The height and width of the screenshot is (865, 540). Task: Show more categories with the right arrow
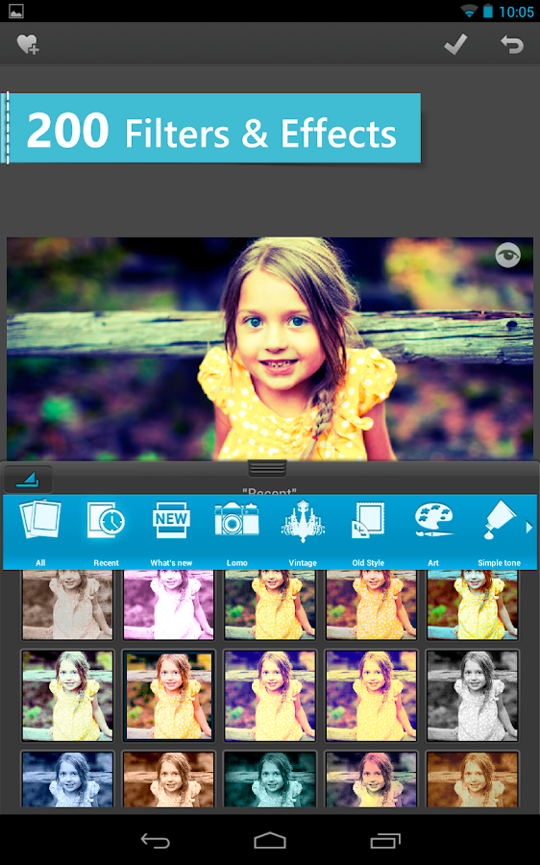click(529, 528)
